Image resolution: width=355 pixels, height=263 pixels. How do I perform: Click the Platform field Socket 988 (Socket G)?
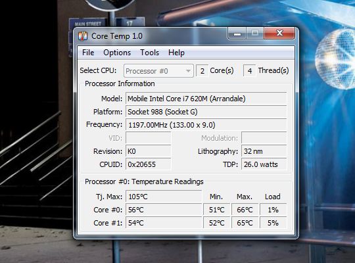click(206, 112)
